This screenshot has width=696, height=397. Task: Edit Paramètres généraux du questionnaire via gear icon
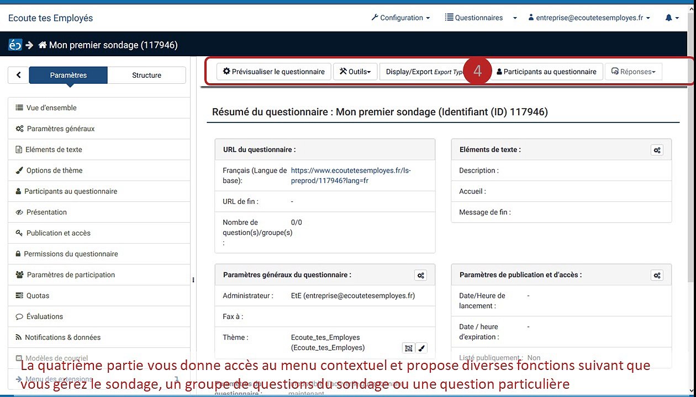coord(421,275)
